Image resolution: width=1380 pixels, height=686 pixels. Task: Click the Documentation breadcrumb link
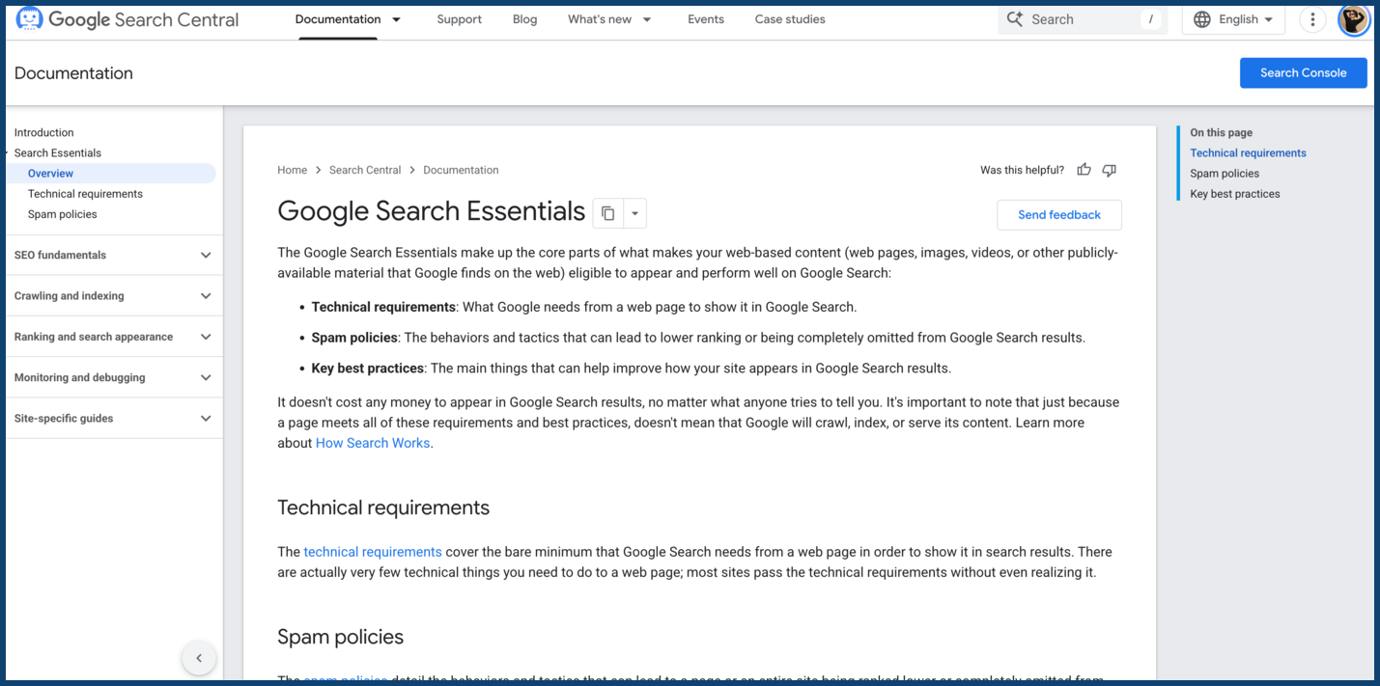pos(461,170)
